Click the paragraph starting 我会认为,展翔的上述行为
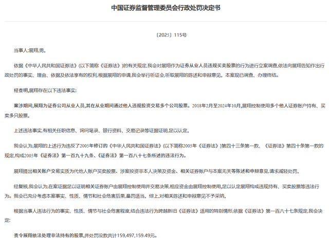Image resolution: width=329 pixels, height=240 pixels. coord(164,151)
